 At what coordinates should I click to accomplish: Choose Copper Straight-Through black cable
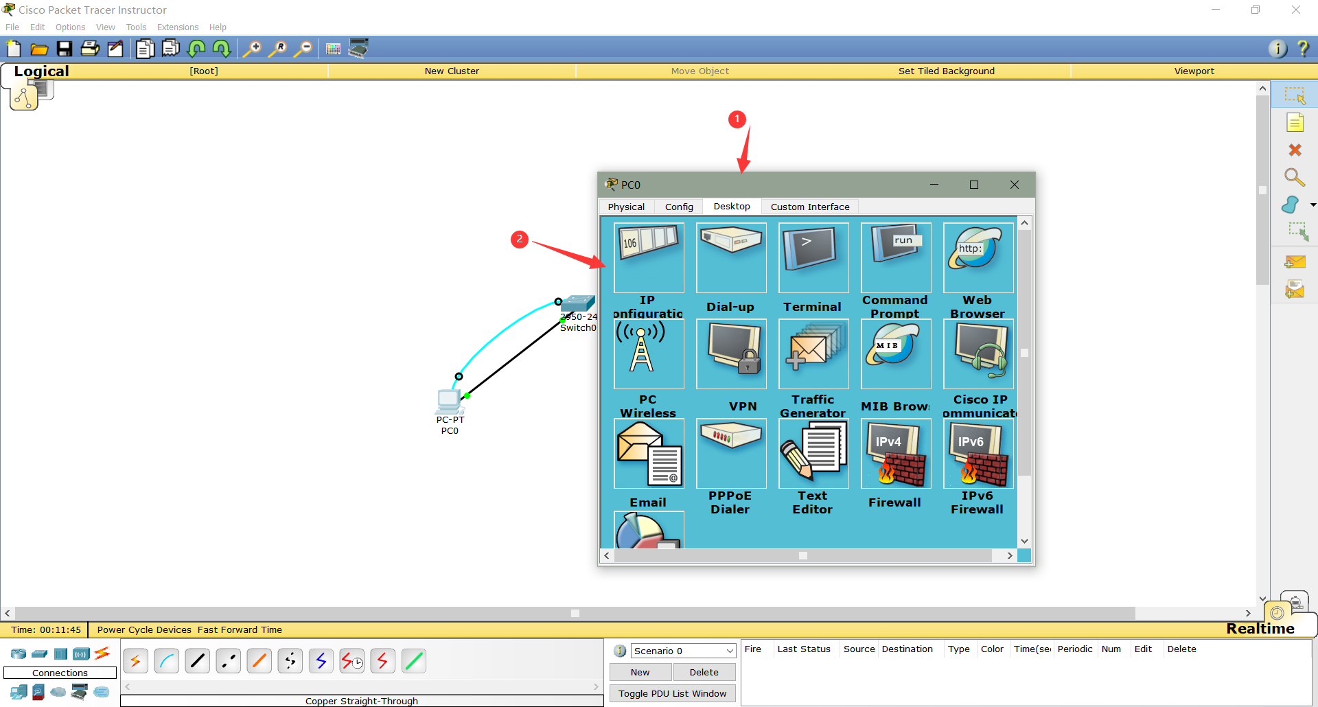[197, 661]
